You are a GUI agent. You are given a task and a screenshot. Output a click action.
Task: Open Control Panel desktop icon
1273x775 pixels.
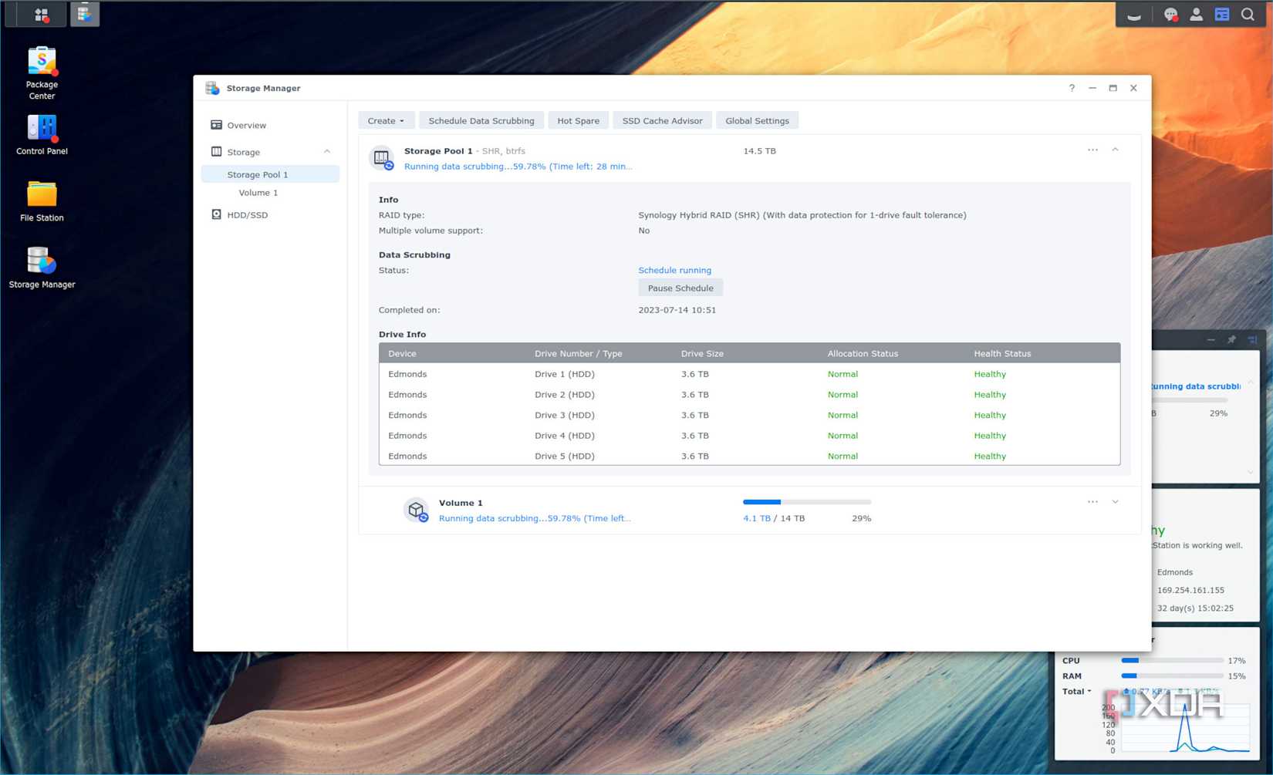click(42, 134)
